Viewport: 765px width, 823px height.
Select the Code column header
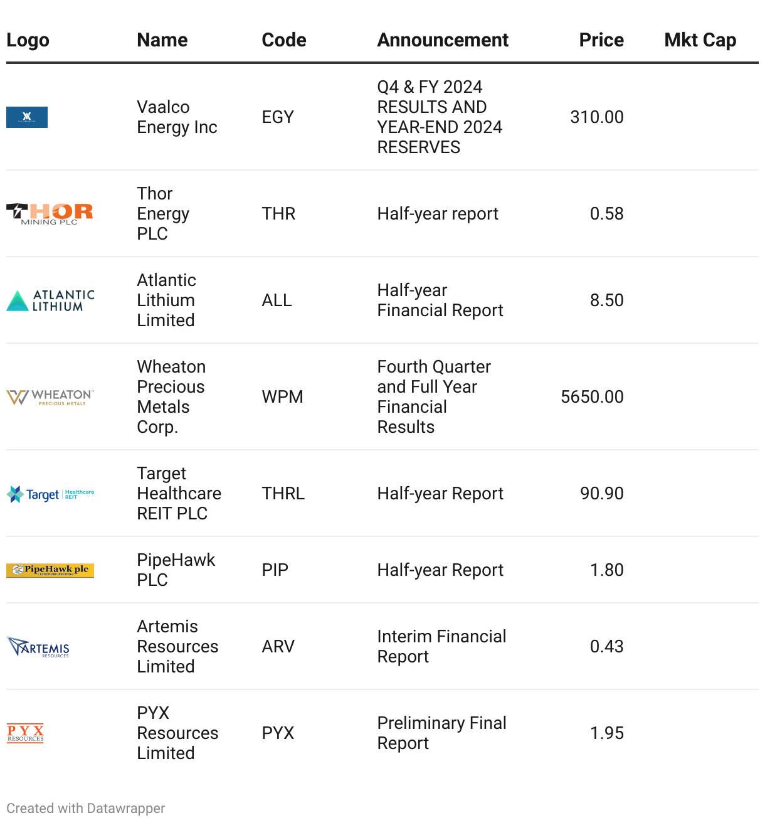tap(284, 40)
